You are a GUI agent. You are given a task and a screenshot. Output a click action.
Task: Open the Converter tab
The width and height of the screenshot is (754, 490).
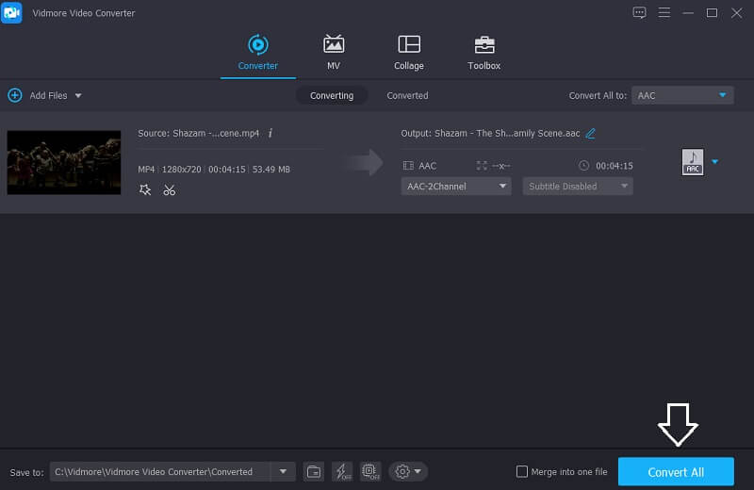click(257, 53)
